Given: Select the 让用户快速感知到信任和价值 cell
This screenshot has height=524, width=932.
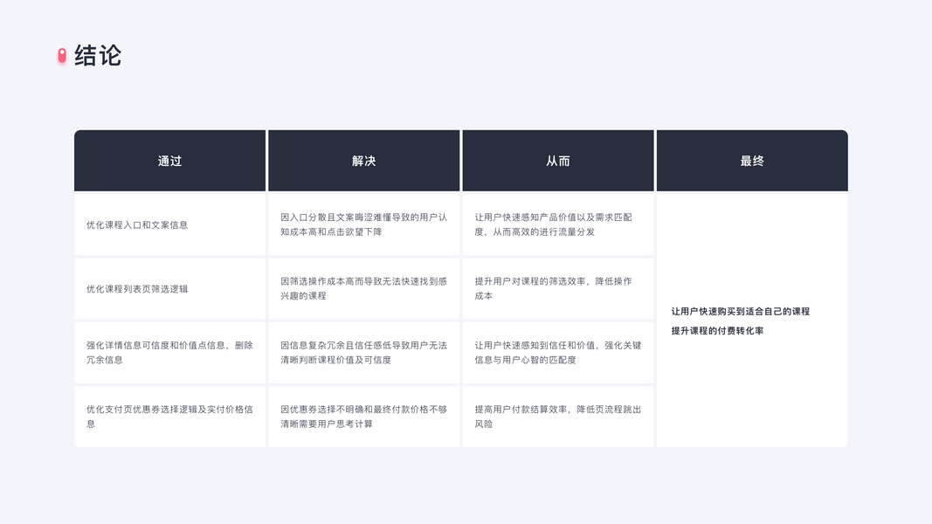Looking at the screenshot, I should 557,352.
